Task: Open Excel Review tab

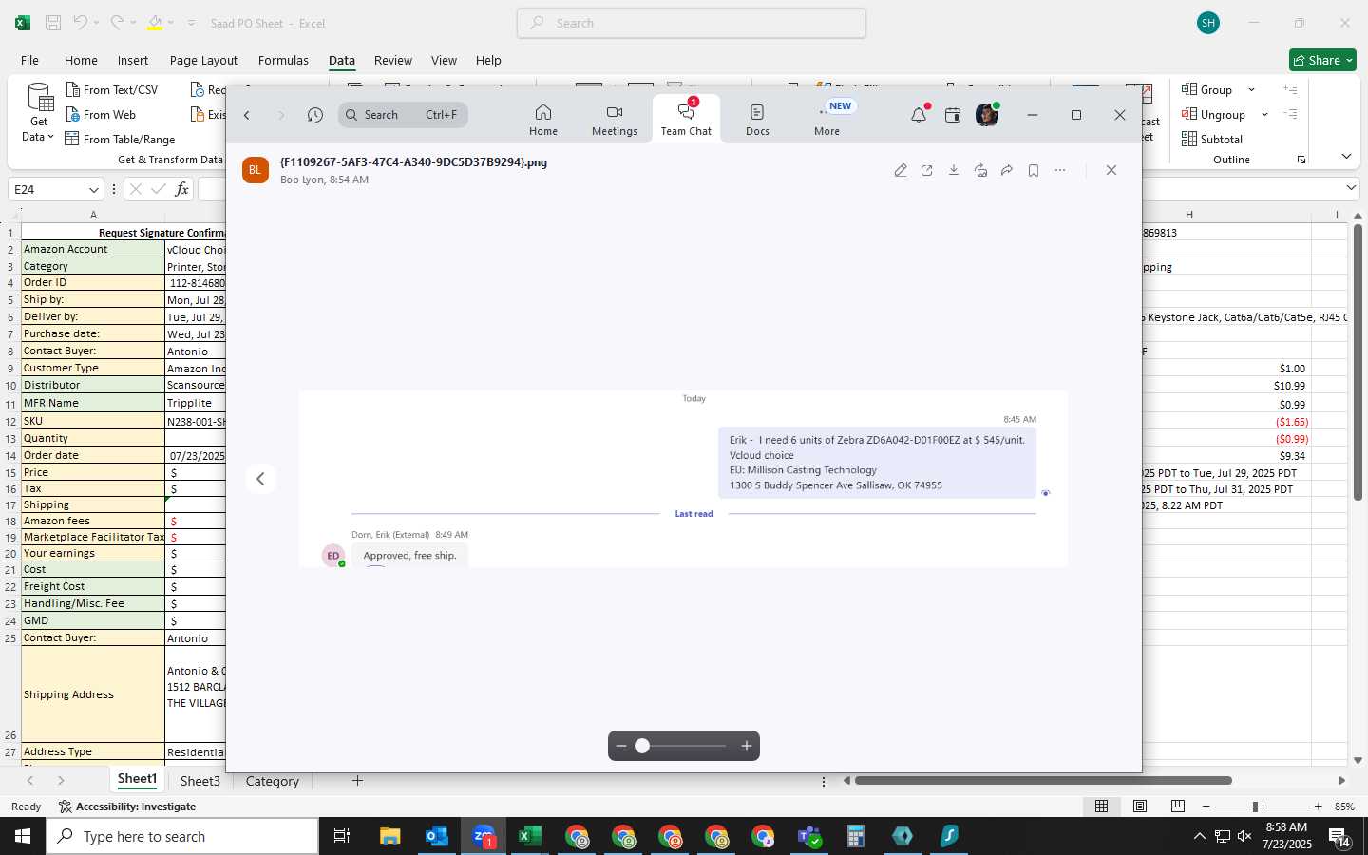Action: tap(393, 60)
